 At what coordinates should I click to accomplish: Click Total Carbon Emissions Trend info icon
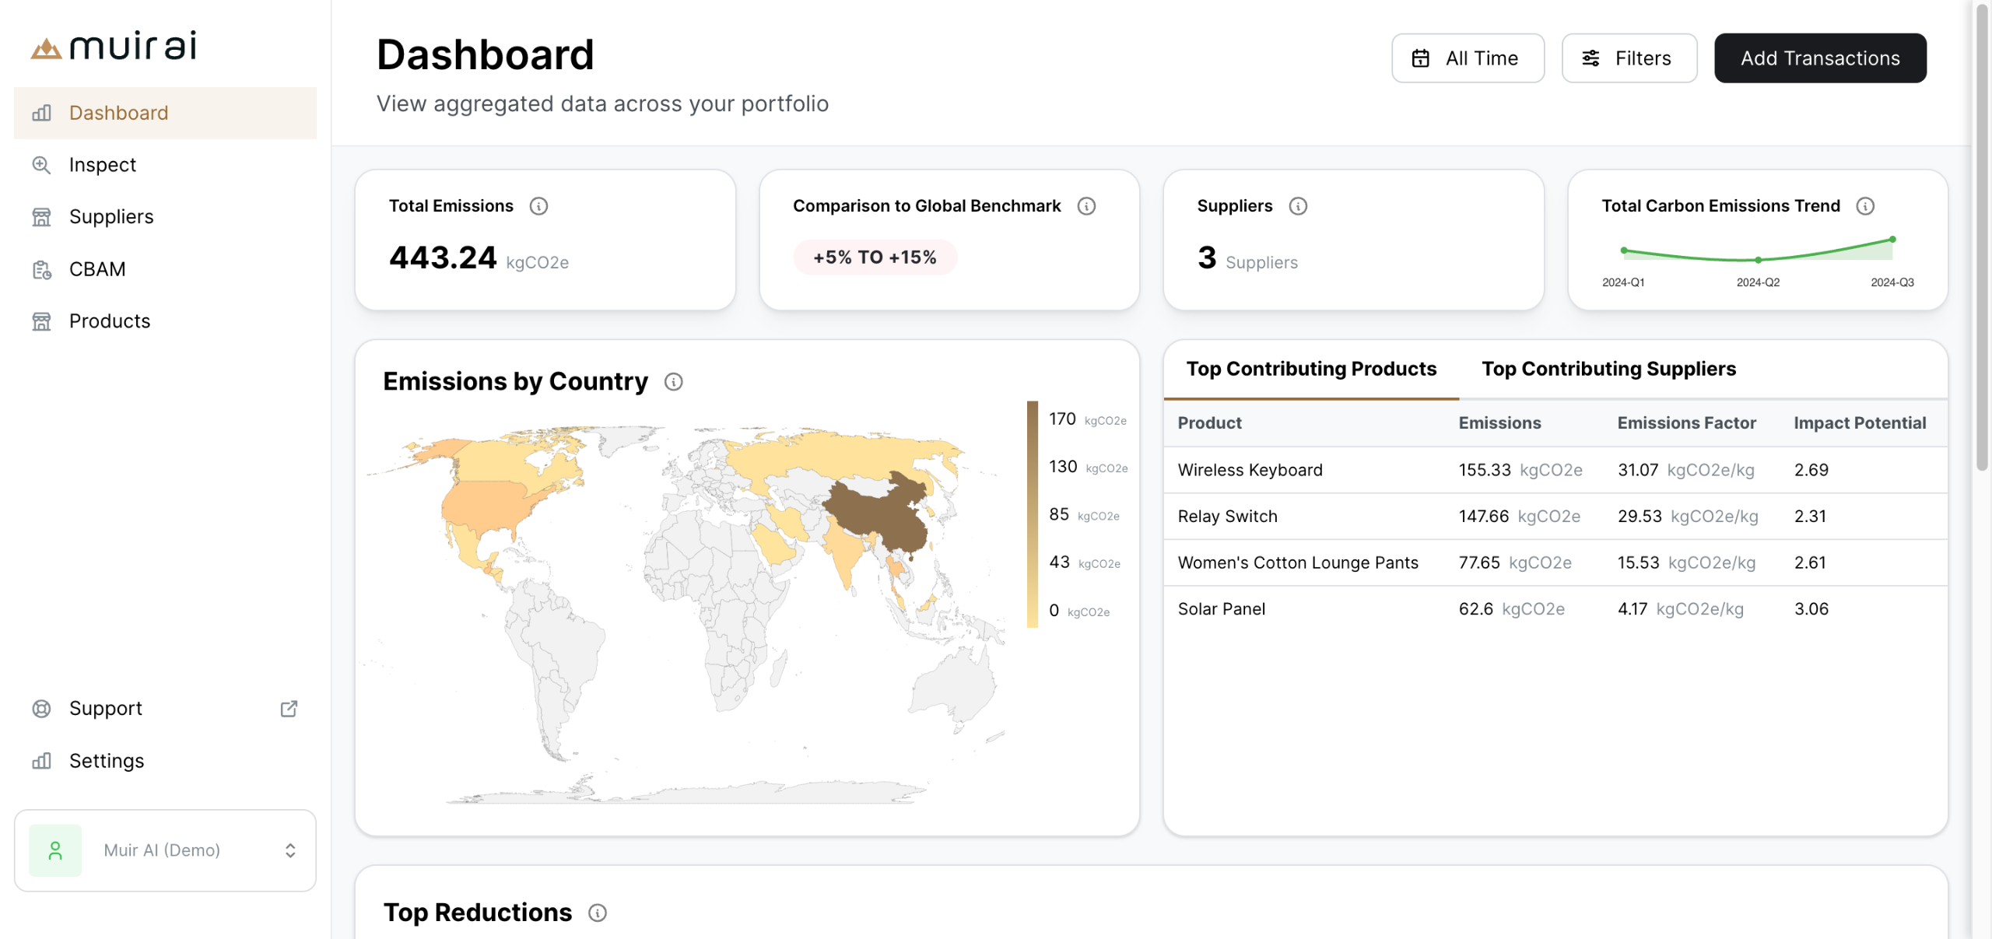point(1865,206)
